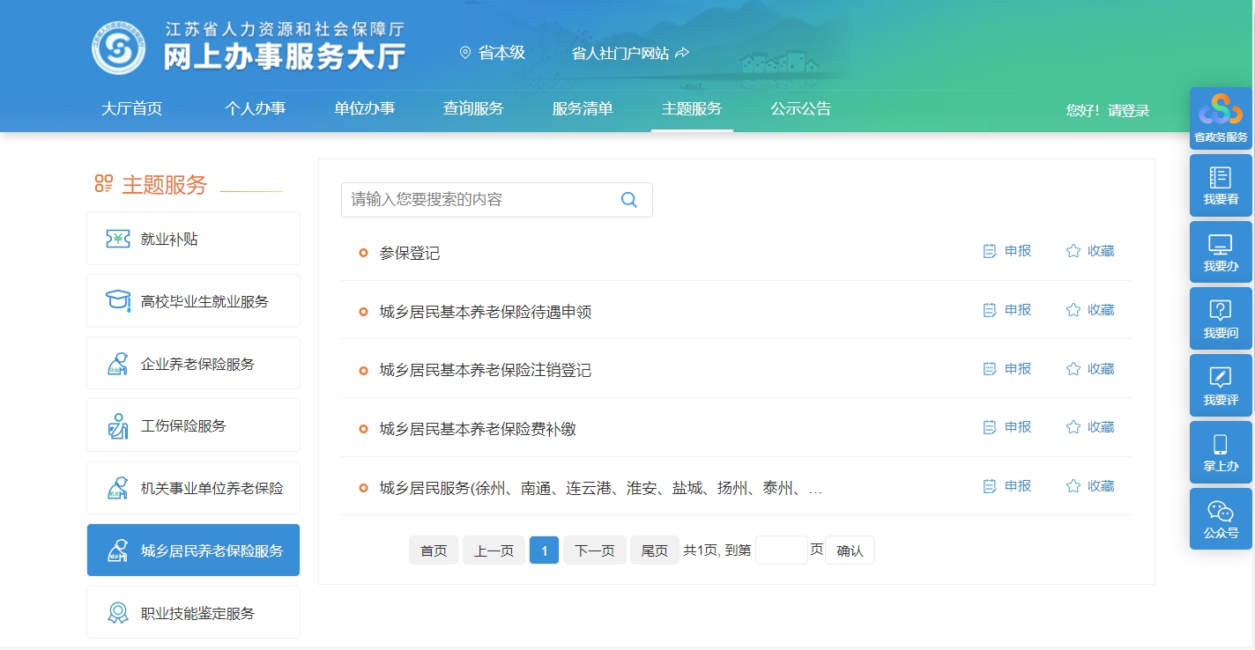Open 公众号 WeChat icon
1255x650 pixels.
click(1221, 519)
